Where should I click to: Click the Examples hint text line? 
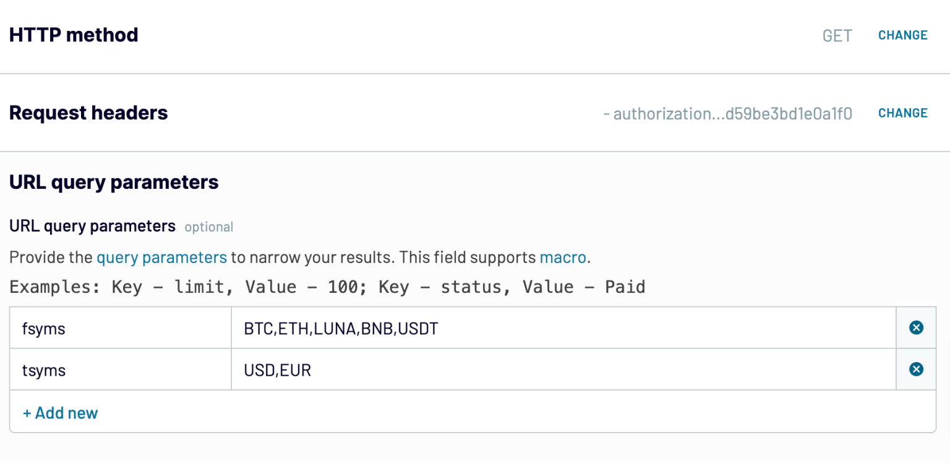[x=327, y=287]
